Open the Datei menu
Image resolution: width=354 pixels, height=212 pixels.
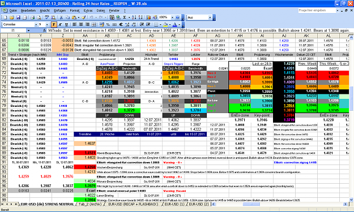(x=13, y=10)
